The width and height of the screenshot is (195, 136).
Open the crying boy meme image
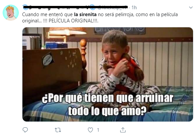pos(108,74)
